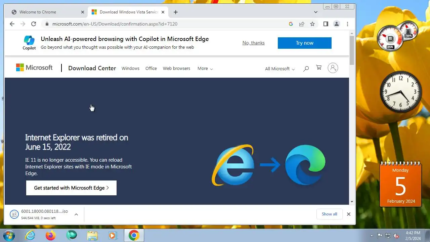Screen dimensions: 430x242
Task: Open the Download Center link
Action: point(92,68)
